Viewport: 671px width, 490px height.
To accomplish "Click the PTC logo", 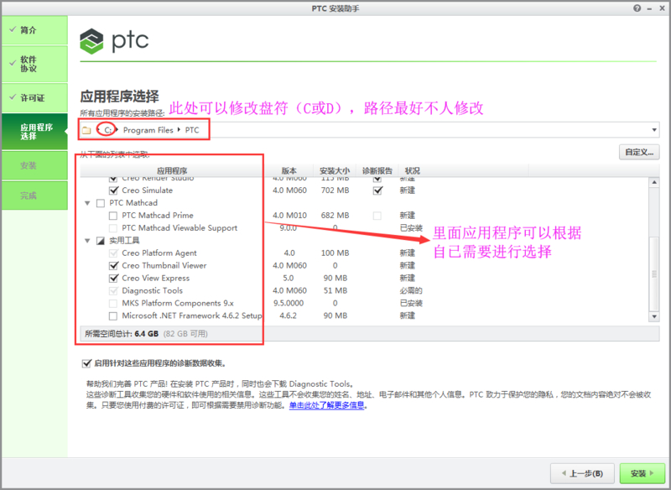I will 114,40.
